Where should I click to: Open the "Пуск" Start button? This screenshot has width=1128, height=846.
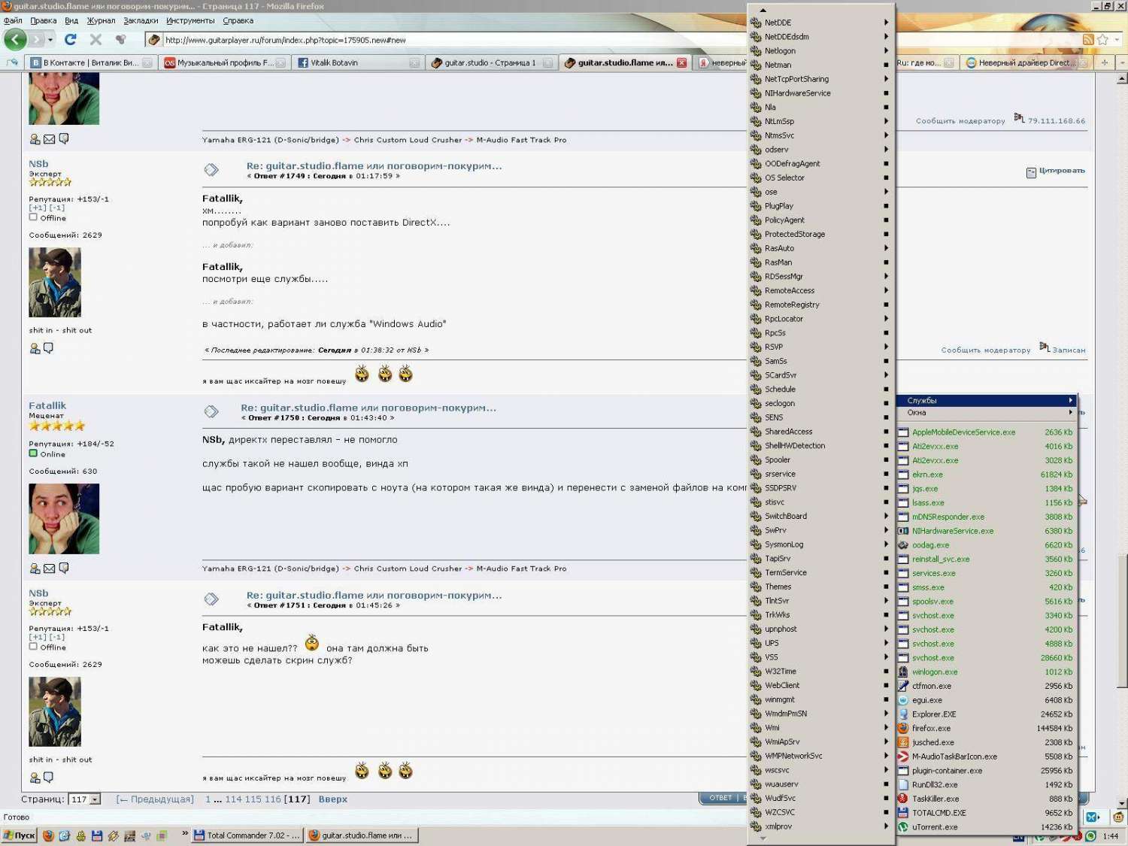tap(20, 835)
